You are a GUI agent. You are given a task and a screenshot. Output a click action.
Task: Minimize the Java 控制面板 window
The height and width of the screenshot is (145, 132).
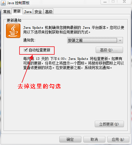click(105, 2)
